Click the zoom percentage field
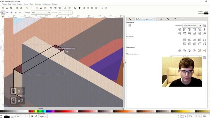 pos(190,116)
